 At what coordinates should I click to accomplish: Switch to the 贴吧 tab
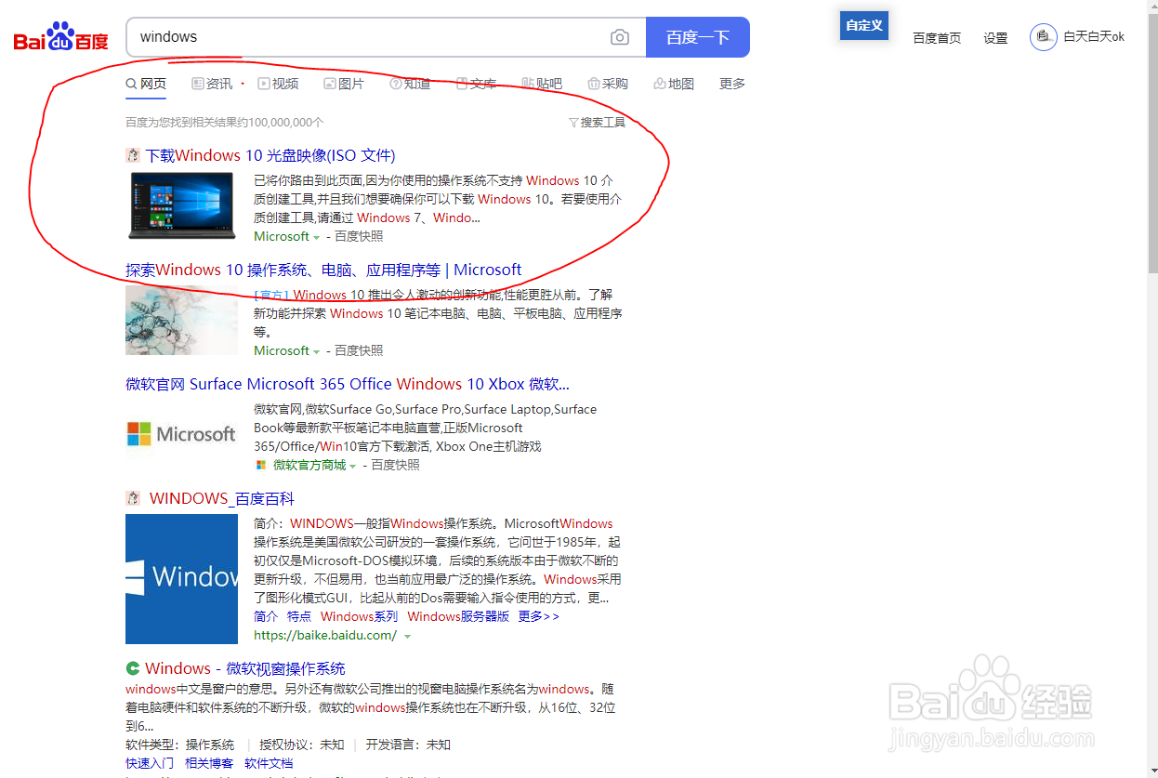click(542, 84)
